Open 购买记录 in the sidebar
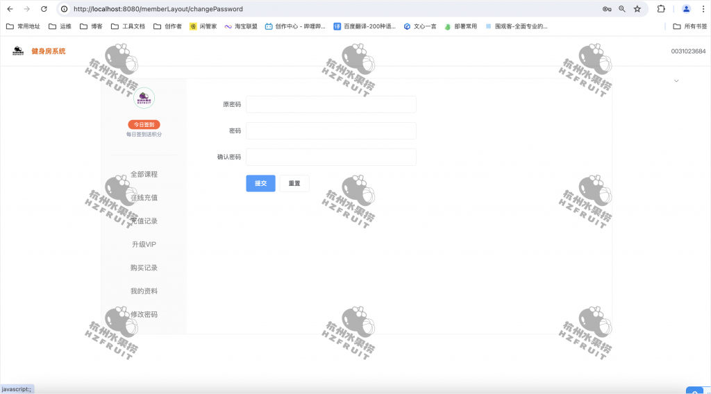This screenshot has width=711, height=394. (x=144, y=268)
